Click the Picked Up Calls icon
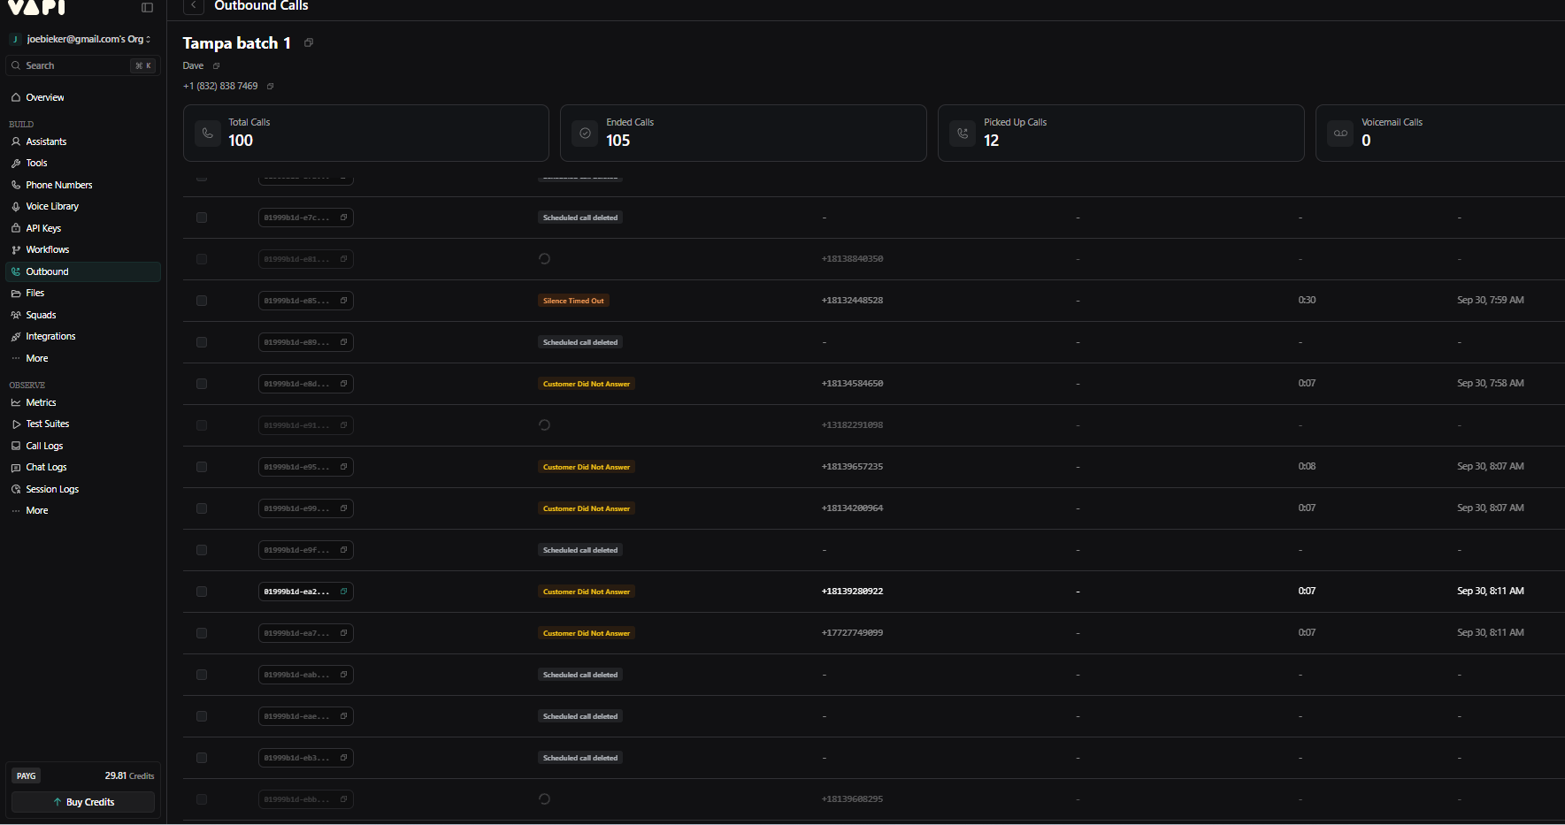 [963, 134]
